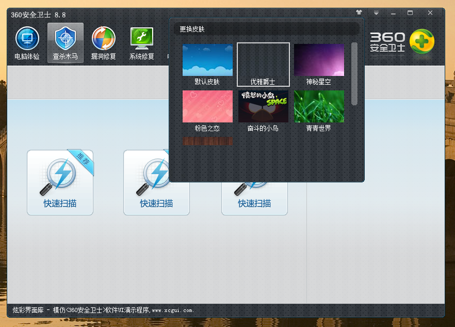This screenshot has height=327, width=455.
Task: Select the 查杀木马 shield icon
Action: 66,43
